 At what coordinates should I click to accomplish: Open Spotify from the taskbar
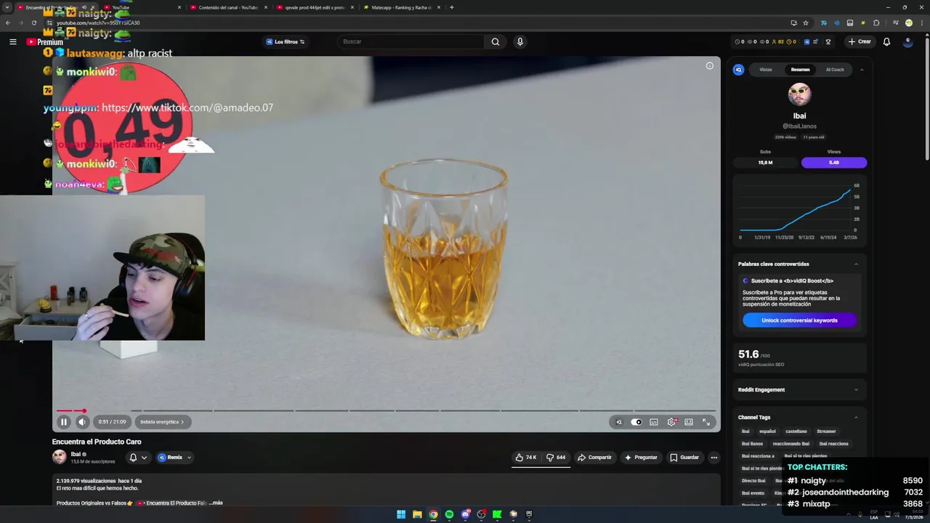pyautogui.click(x=449, y=514)
